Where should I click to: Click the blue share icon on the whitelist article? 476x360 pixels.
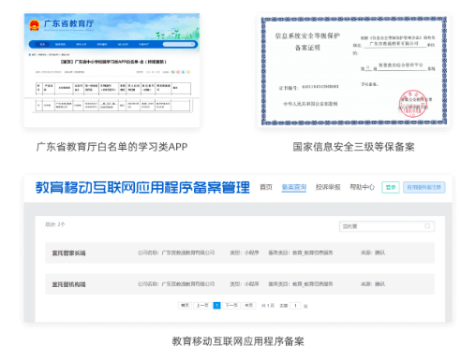184,72
